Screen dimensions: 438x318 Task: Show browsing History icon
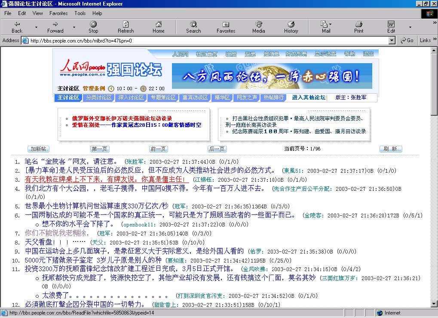pos(291,24)
